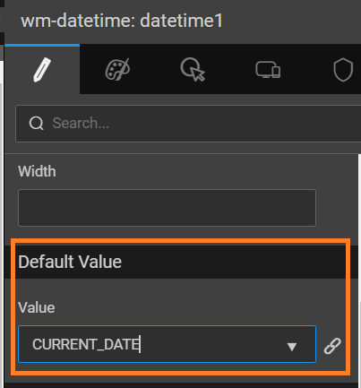
Task: Click the bind link icon beside Value
Action: [x=332, y=346]
